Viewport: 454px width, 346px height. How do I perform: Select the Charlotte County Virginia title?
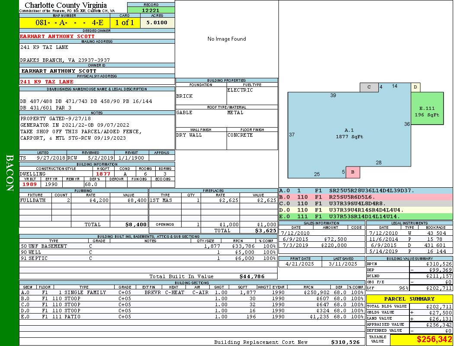[66, 5]
